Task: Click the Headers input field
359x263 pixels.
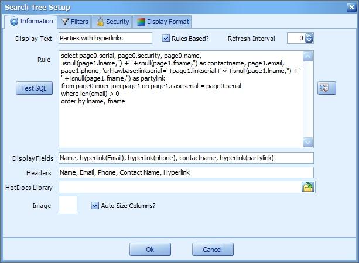Action: coord(186,172)
